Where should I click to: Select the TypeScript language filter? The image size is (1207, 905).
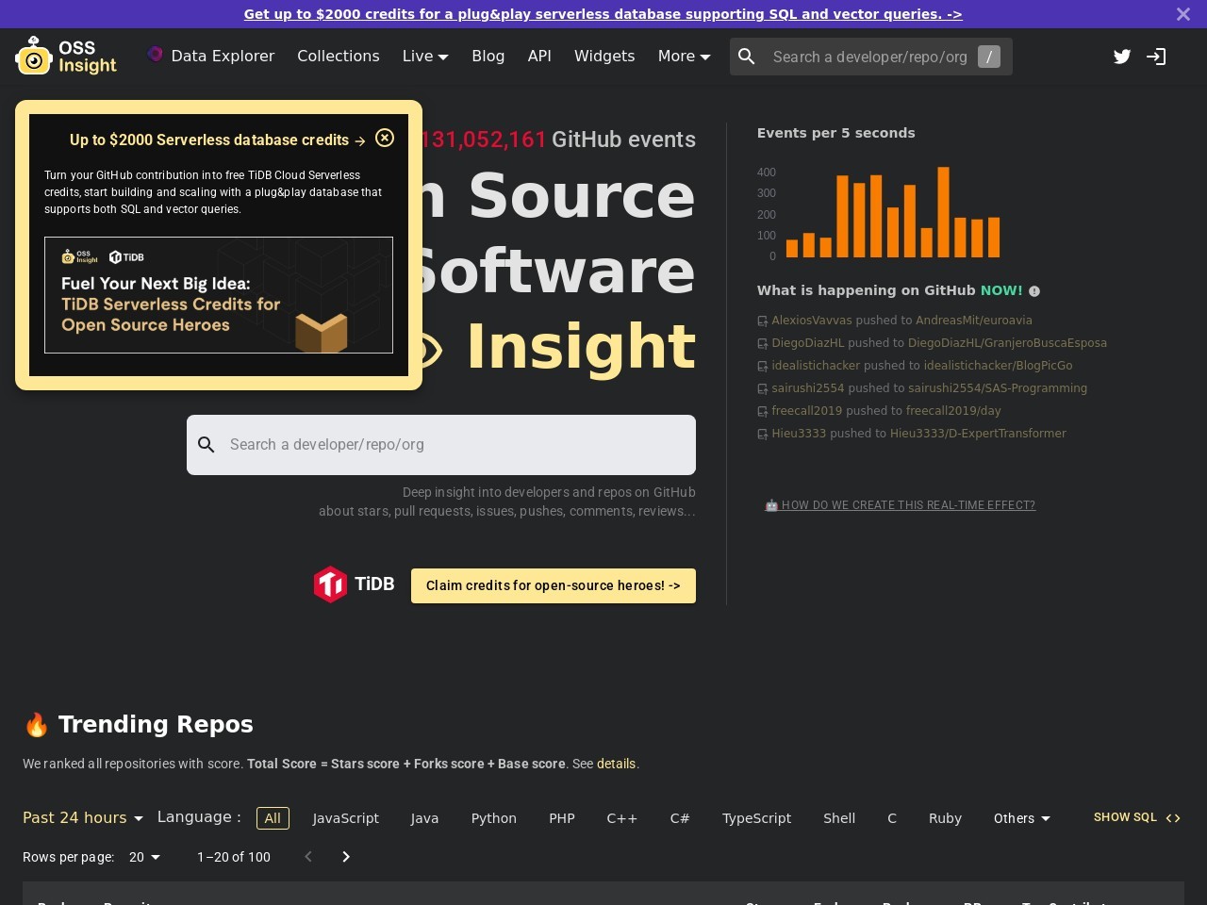click(x=756, y=818)
